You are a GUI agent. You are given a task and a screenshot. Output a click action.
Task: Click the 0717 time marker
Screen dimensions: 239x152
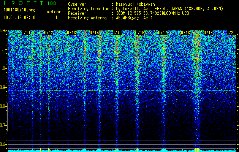163,33
